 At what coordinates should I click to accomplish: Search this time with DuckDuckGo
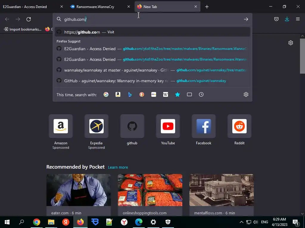pyautogui.click(x=142, y=94)
